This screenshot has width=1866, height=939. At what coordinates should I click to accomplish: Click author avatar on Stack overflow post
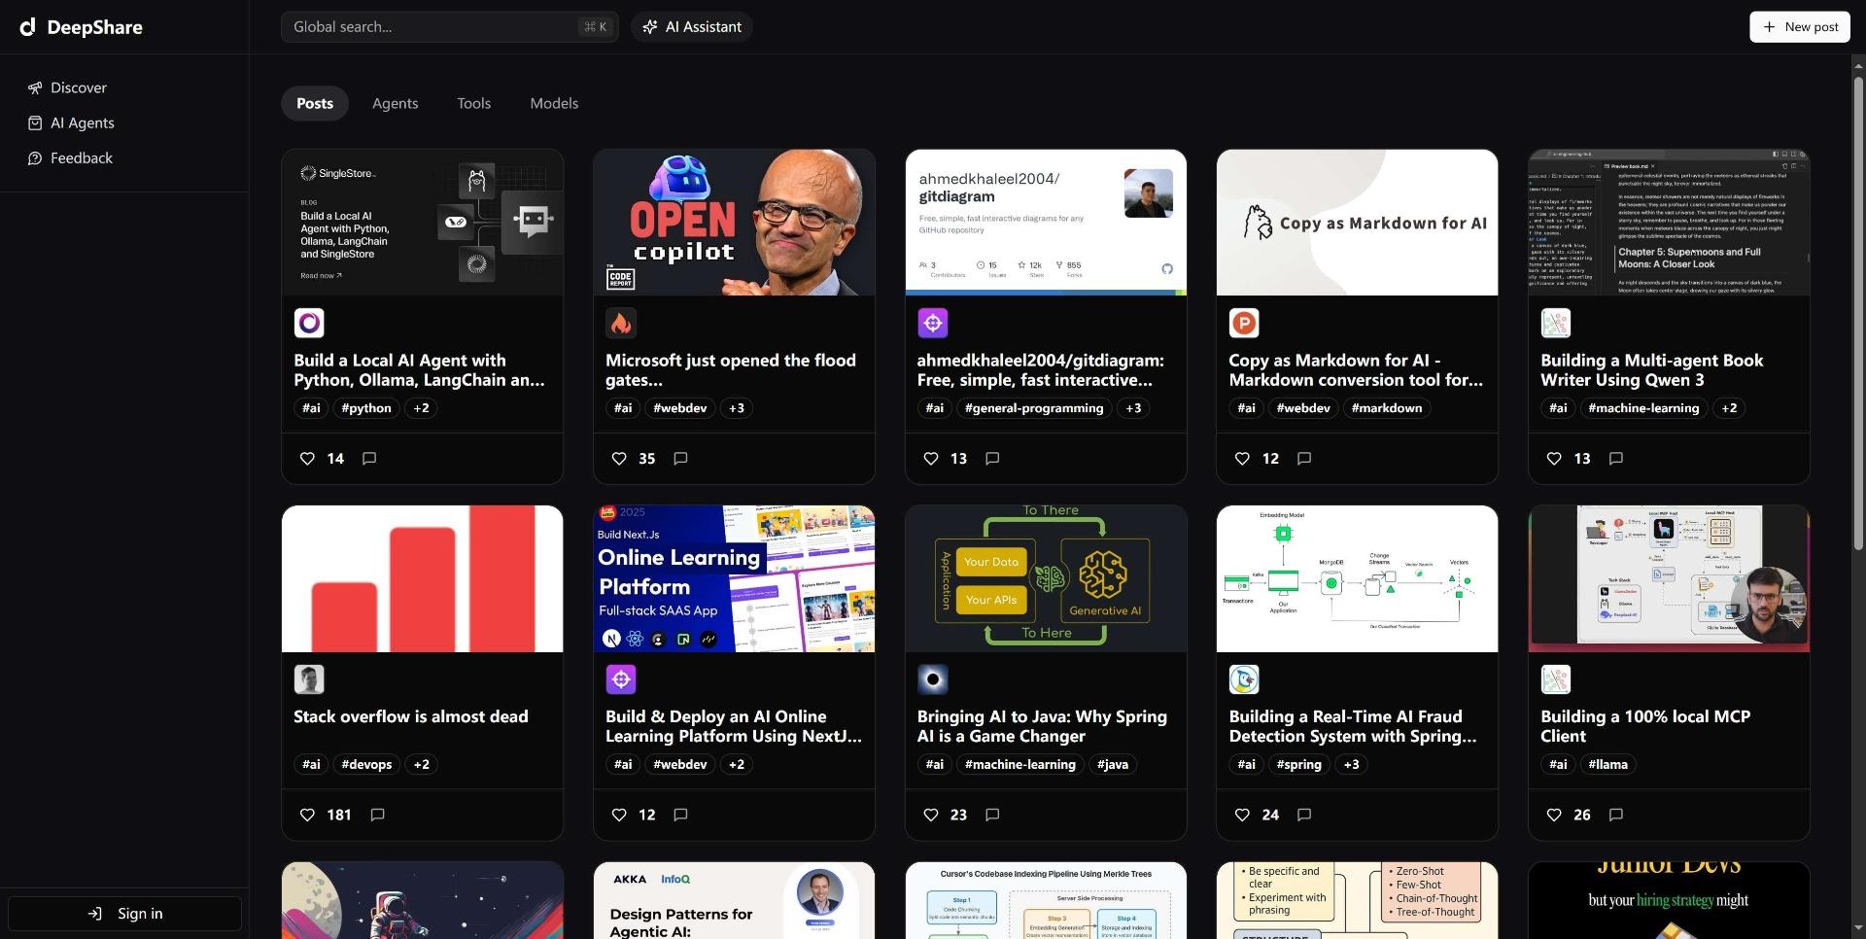tap(309, 679)
